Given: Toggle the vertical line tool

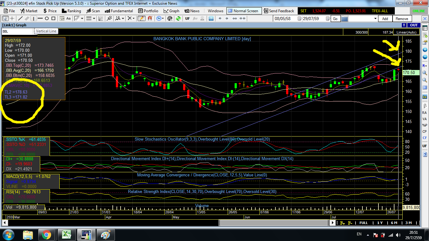Looking at the screenshot, I should [x=34, y=19].
